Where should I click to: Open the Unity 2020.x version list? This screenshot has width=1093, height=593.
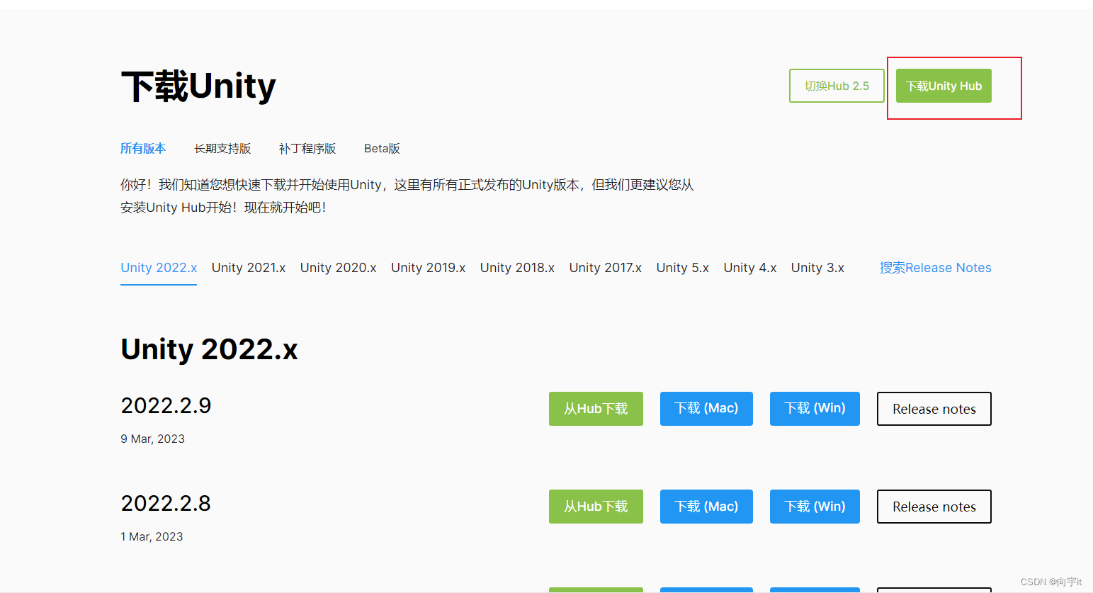click(339, 268)
